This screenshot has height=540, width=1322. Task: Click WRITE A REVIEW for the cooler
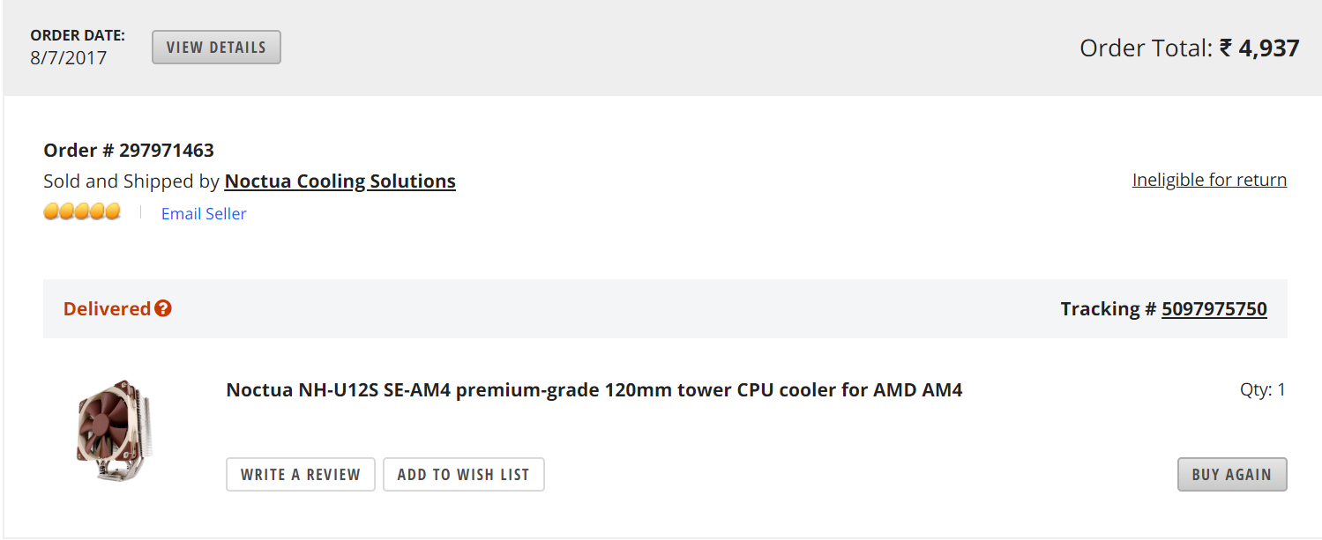[301, 474]
